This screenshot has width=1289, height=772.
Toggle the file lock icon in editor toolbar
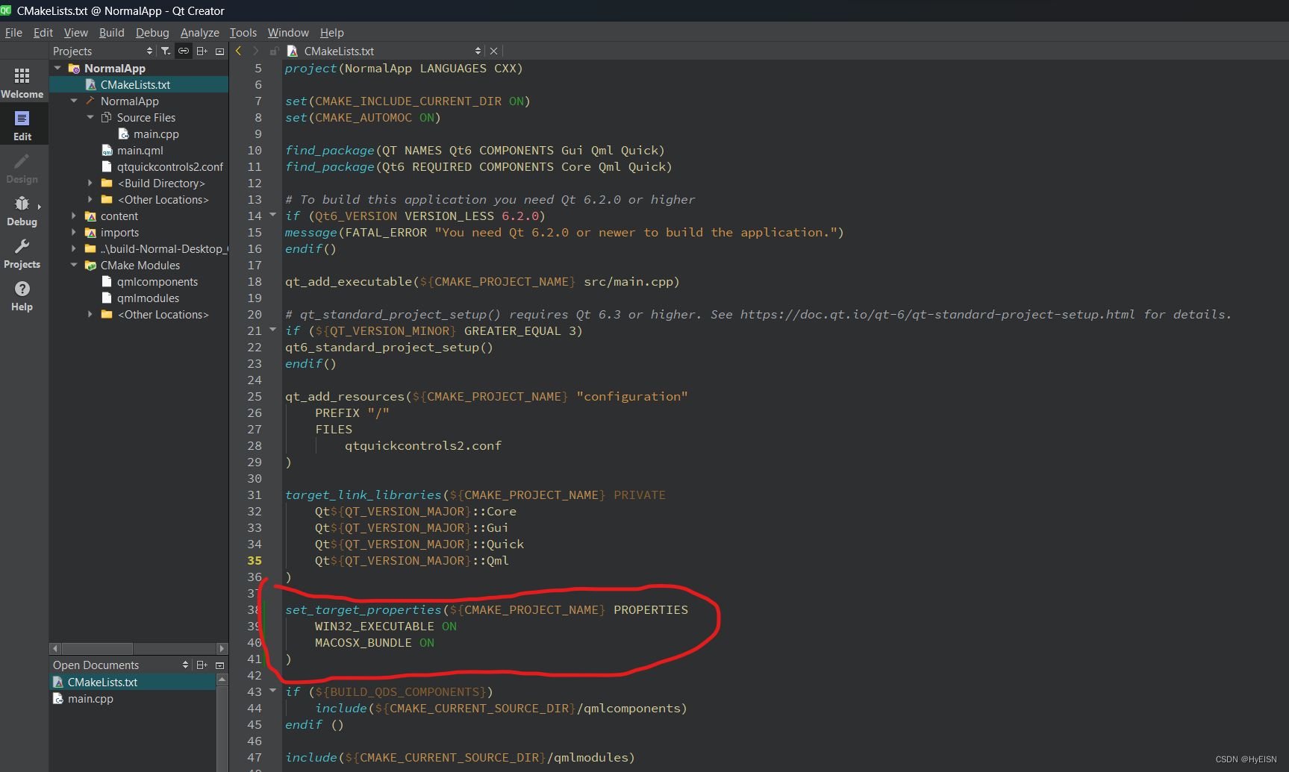[273, 51]
